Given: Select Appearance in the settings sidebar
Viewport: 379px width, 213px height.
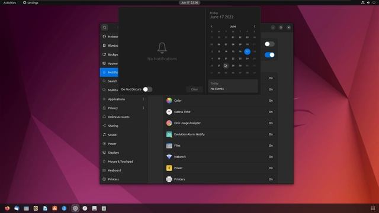Looking at the screenshot, I should point(109,63).
